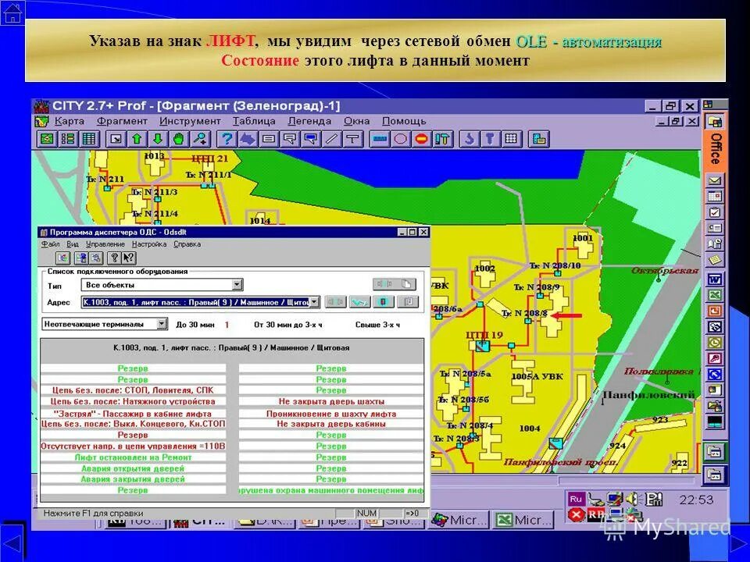
Task: Expand the Адрес address dropdown arrow
Action: [314, 302]
